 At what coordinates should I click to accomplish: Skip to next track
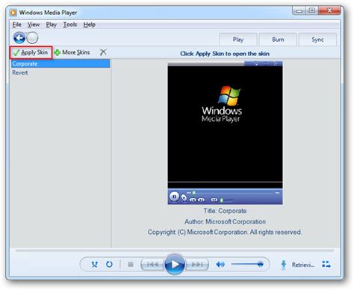[x=196, y=265]
